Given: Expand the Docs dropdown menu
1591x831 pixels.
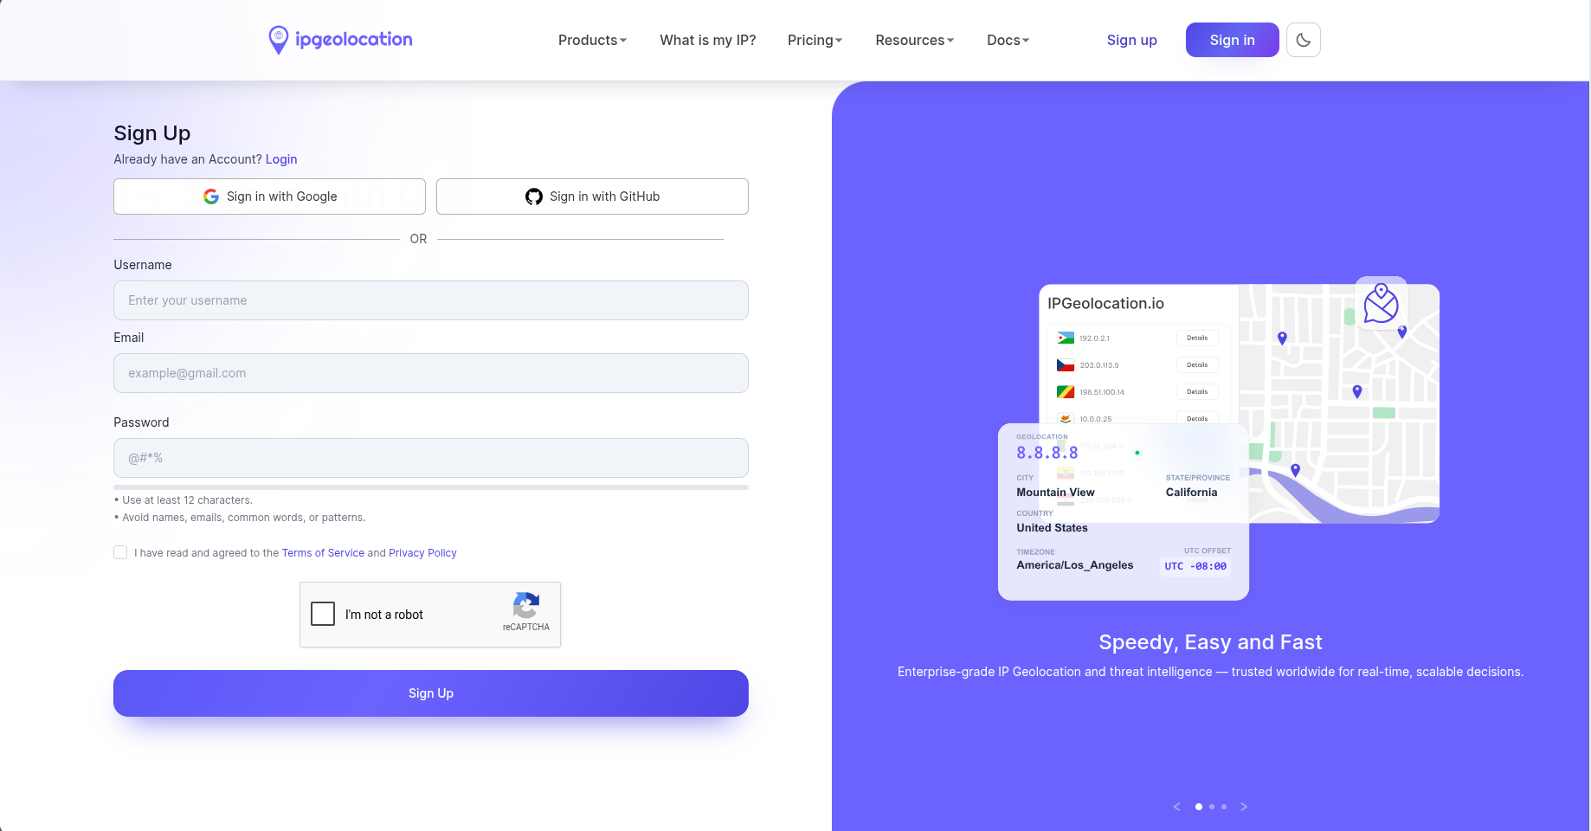Looking at the screenshot, I should click(1008, 40).
